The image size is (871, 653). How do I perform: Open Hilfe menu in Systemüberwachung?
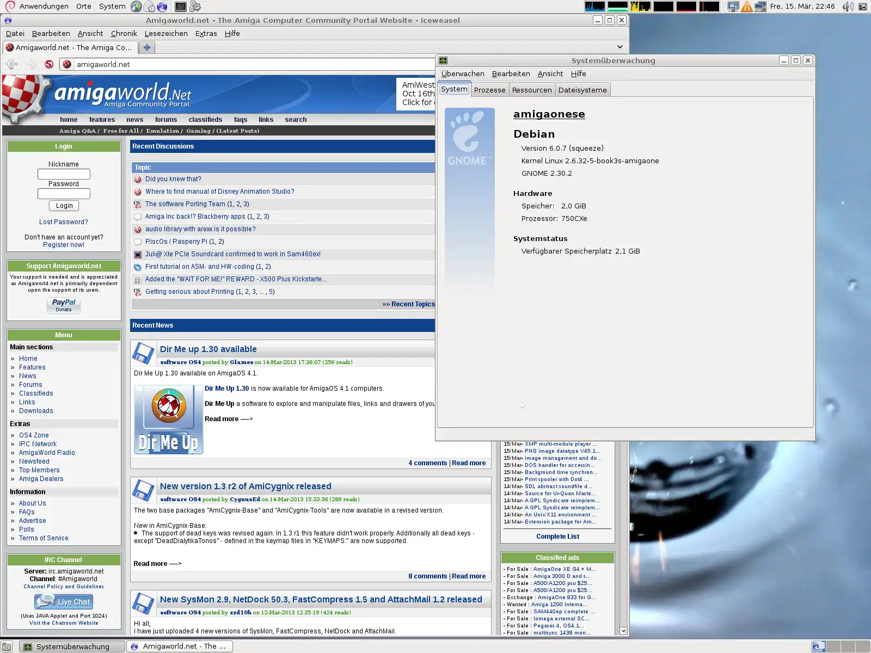coord(578,73)
